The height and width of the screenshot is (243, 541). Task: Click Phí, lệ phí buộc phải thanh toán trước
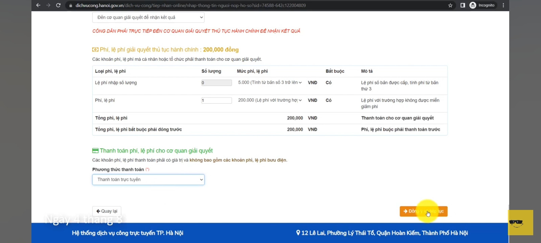[401, 130]
